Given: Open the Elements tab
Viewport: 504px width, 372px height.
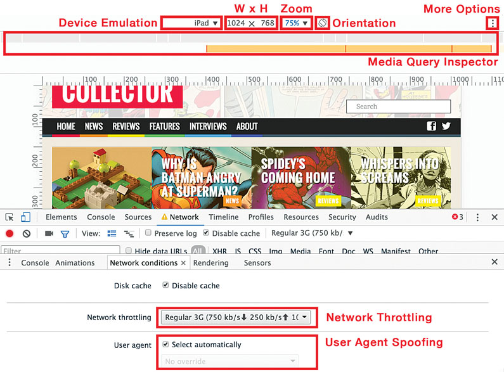Looking at the screenshot, I should 61,217.
